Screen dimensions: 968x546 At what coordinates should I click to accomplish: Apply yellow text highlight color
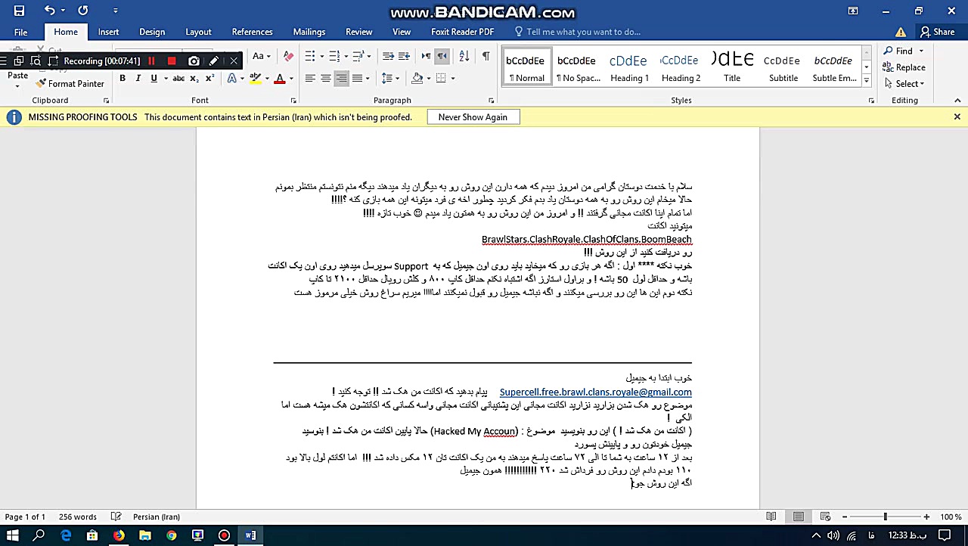(x=256, y=78)
